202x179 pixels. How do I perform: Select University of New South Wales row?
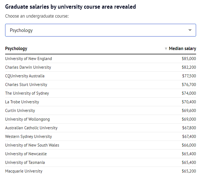coord(101,145)
